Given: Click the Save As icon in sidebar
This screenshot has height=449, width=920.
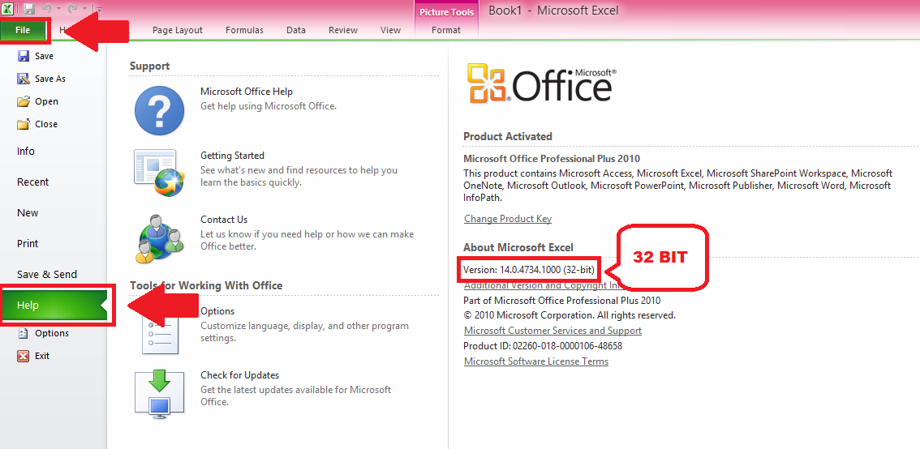Looking at the screenshot, I should click(x=24, y=79).
